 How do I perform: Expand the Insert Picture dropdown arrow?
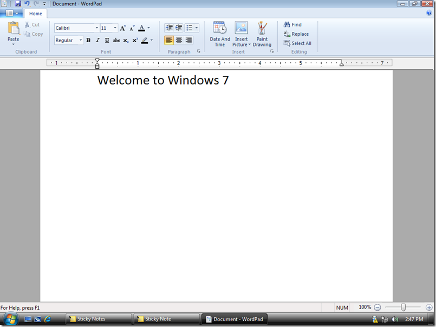(250, 45)
